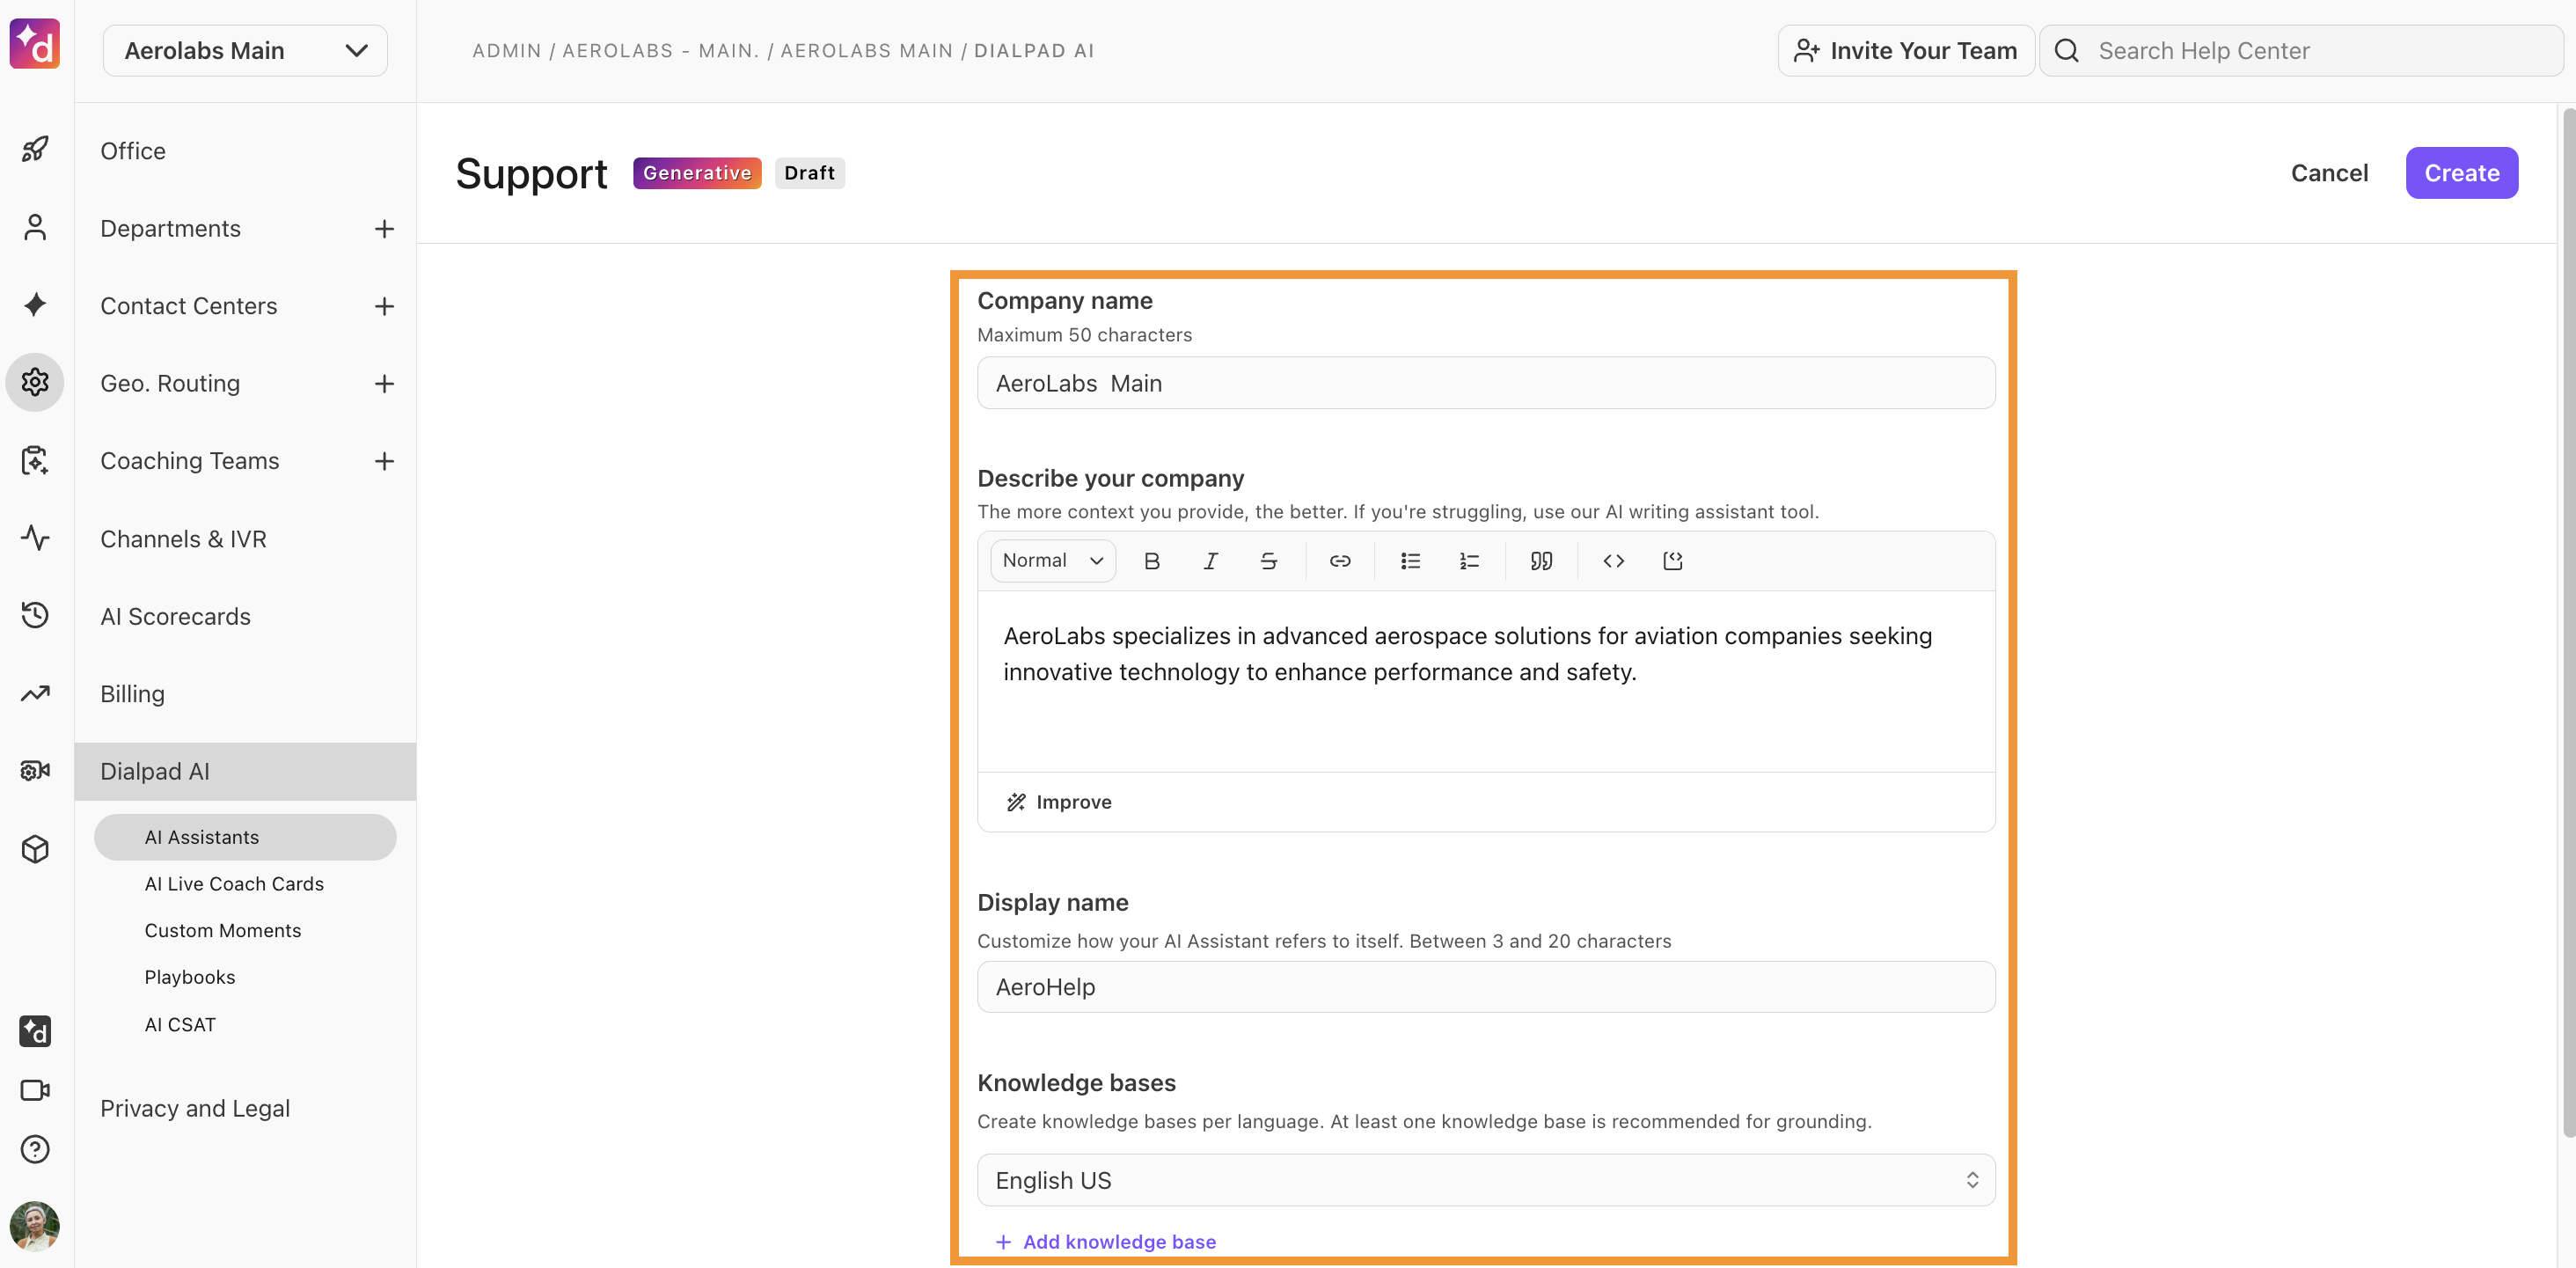Click the AEROLABS MAIN breadcrumb

pos(867,50)
